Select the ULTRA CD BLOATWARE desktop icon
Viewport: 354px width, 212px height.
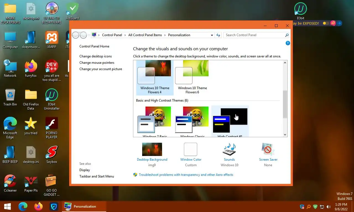point(52,13)
